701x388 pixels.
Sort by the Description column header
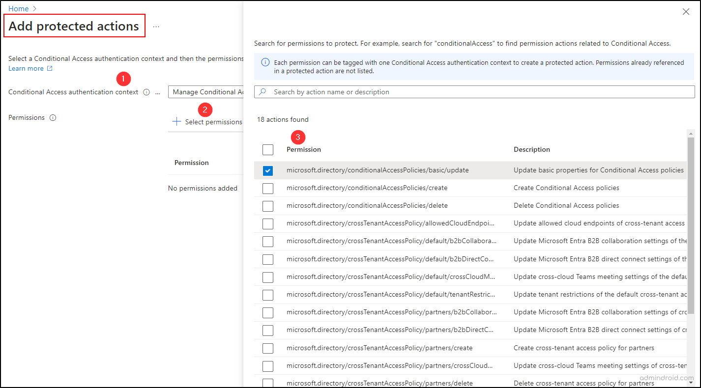[x=532, y=149]
